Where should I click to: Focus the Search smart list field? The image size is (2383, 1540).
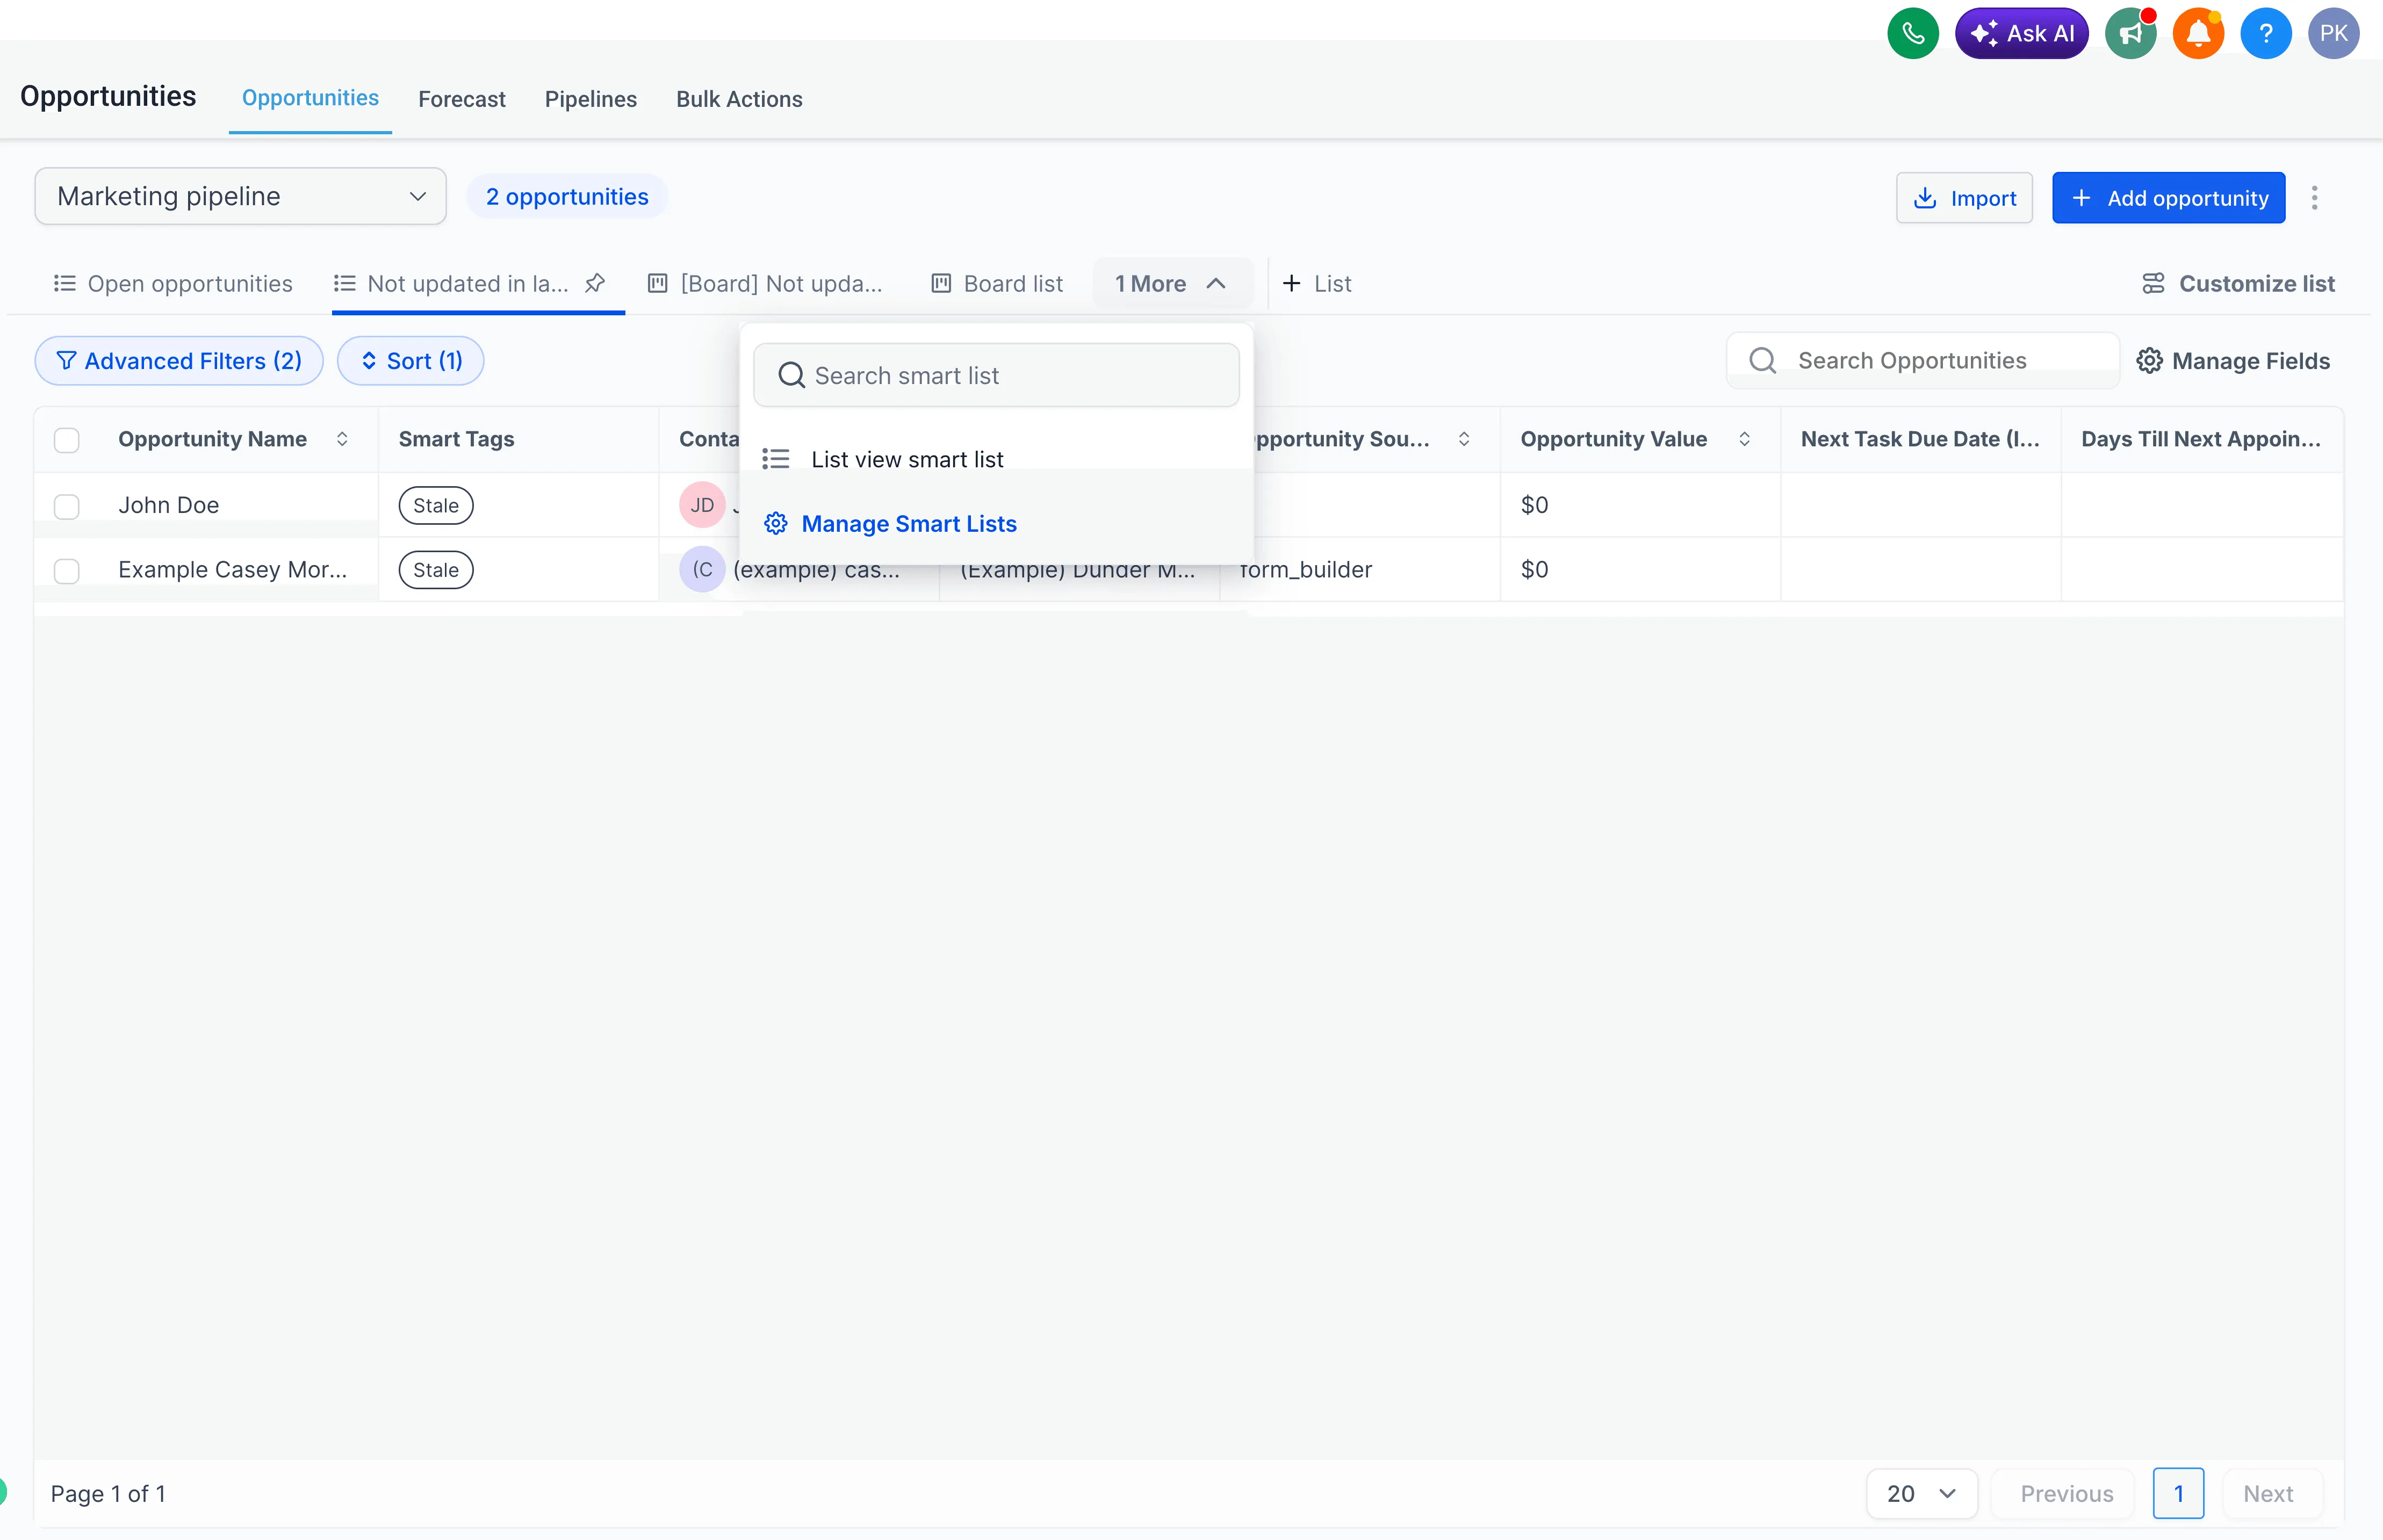pyautogui.click(x=996, y=375)
